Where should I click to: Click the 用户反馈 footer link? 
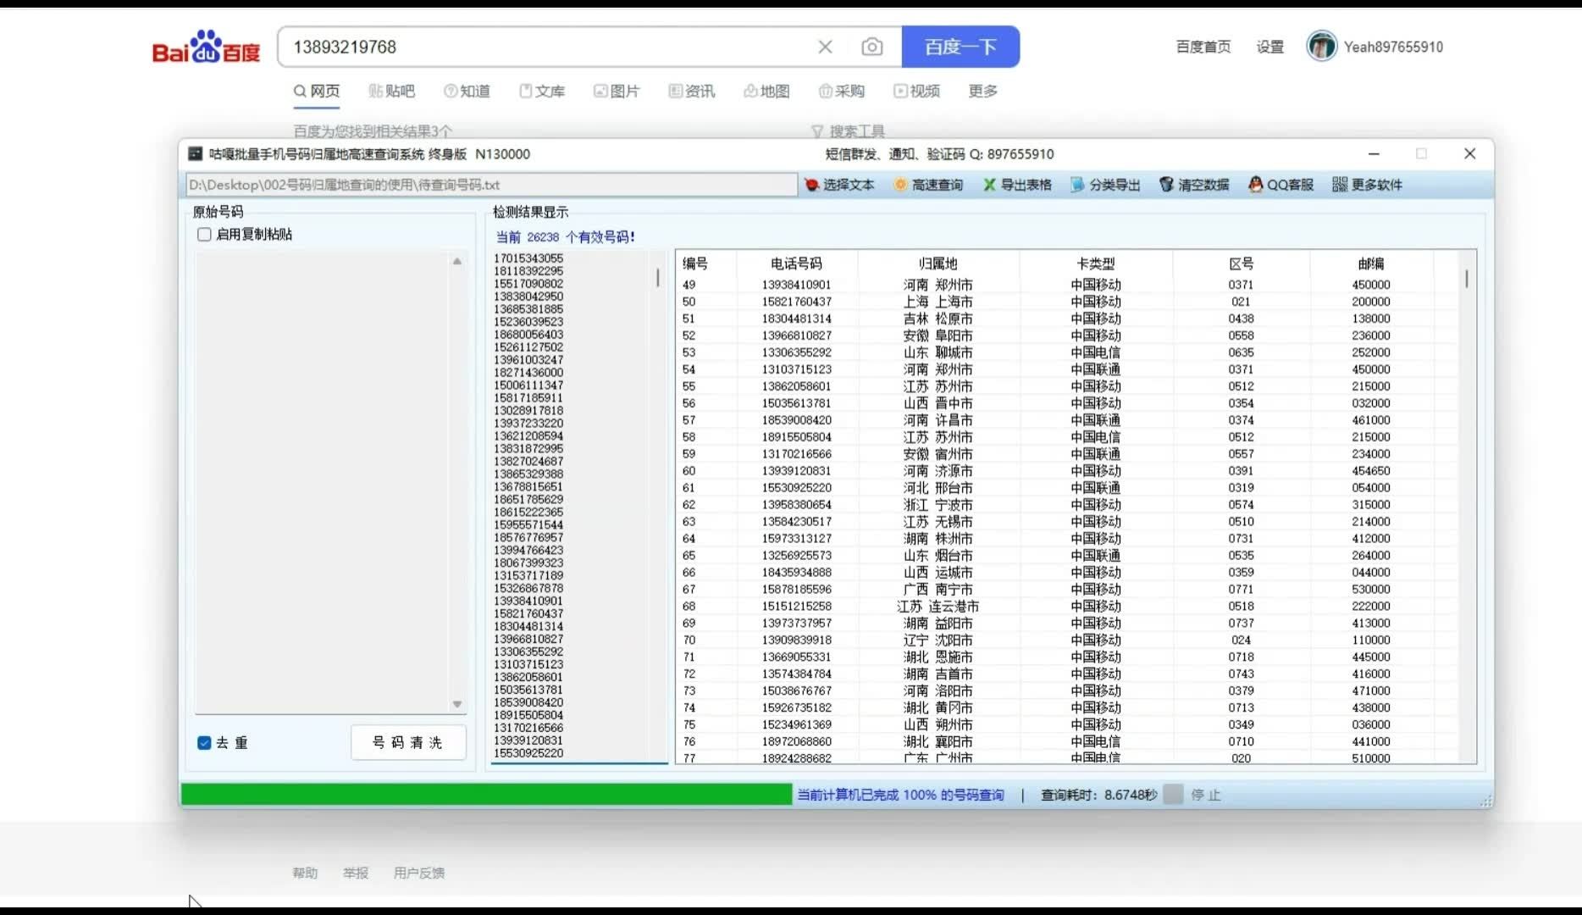click(x=418, y=873)
